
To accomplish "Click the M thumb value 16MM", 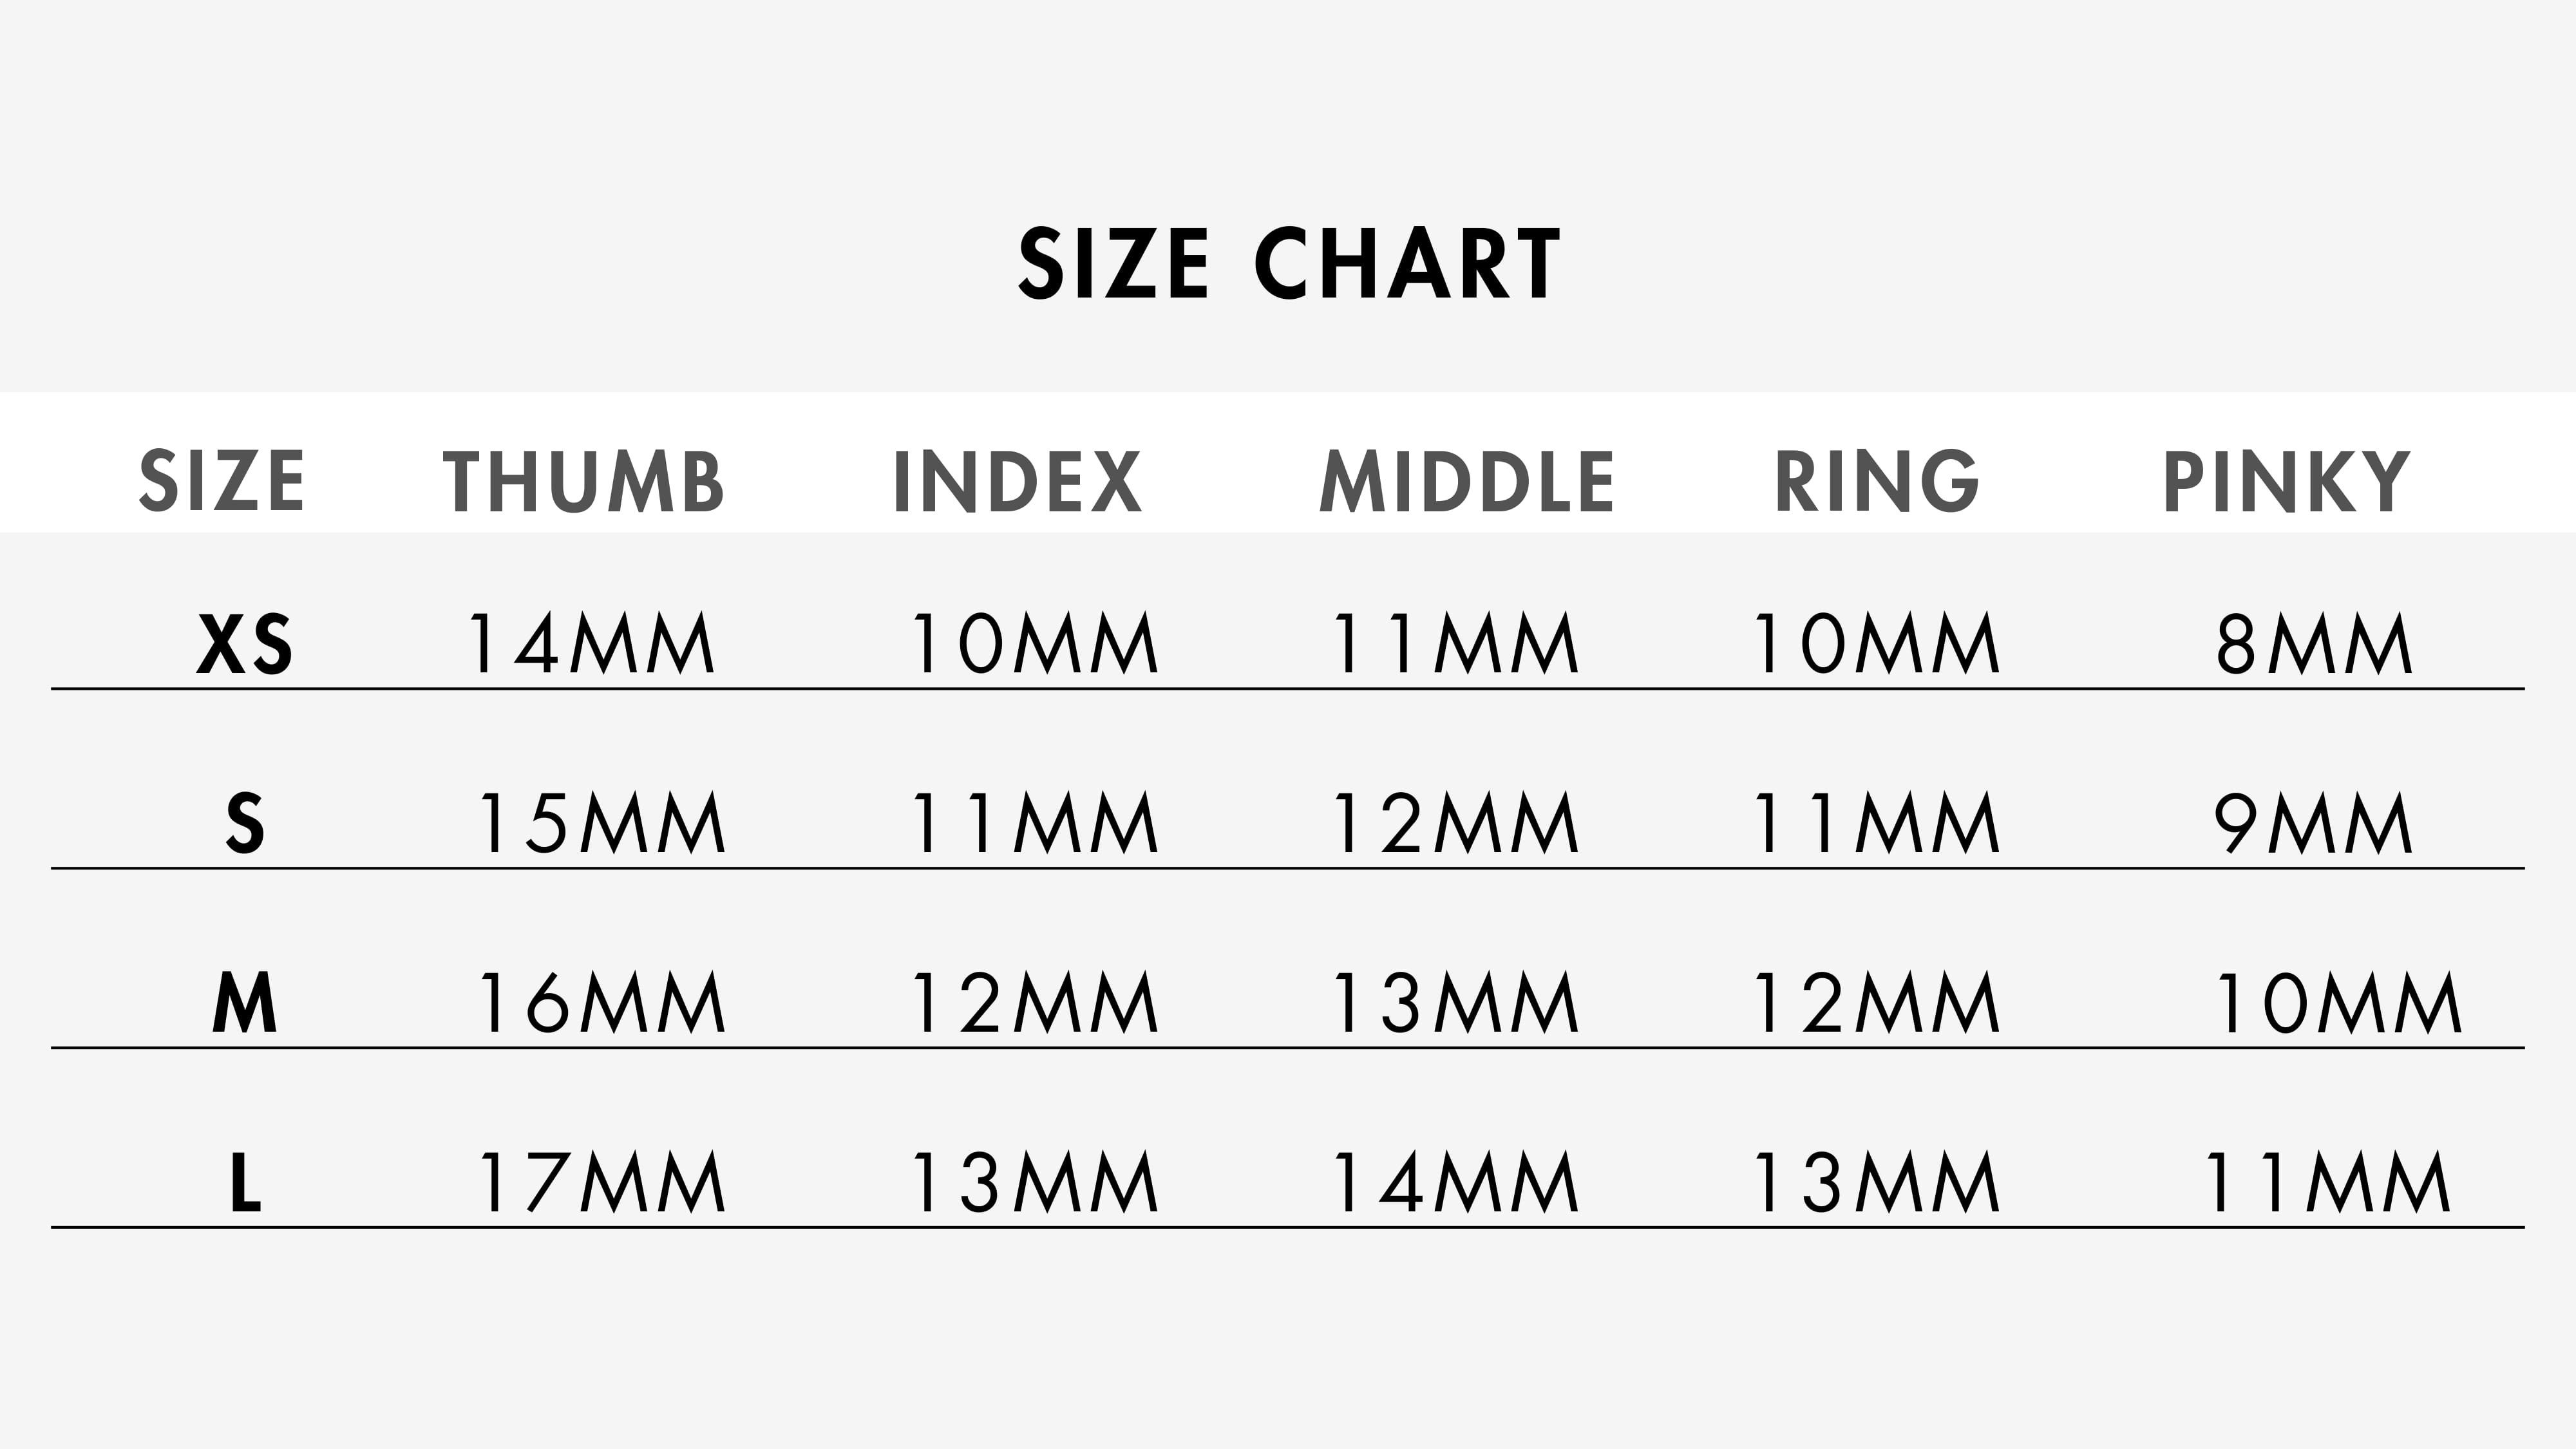I will tap(602, 1004).
